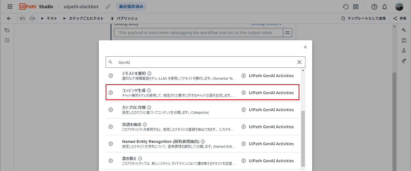Select the コンテンツ生成 activity
Viewport: 411px width, 171px height.
coord(202,92)
